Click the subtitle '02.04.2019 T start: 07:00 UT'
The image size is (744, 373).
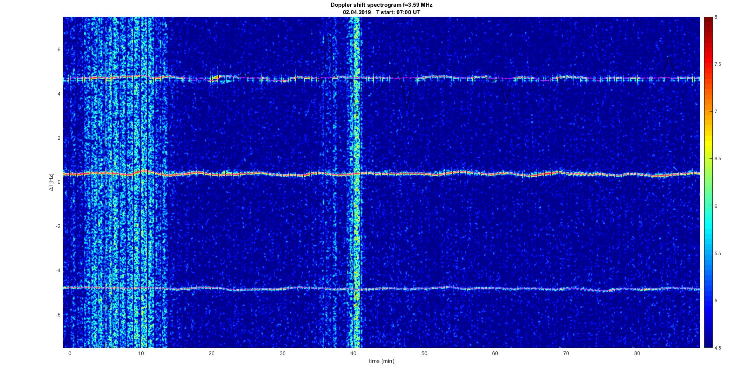click(x=381, y=12)
